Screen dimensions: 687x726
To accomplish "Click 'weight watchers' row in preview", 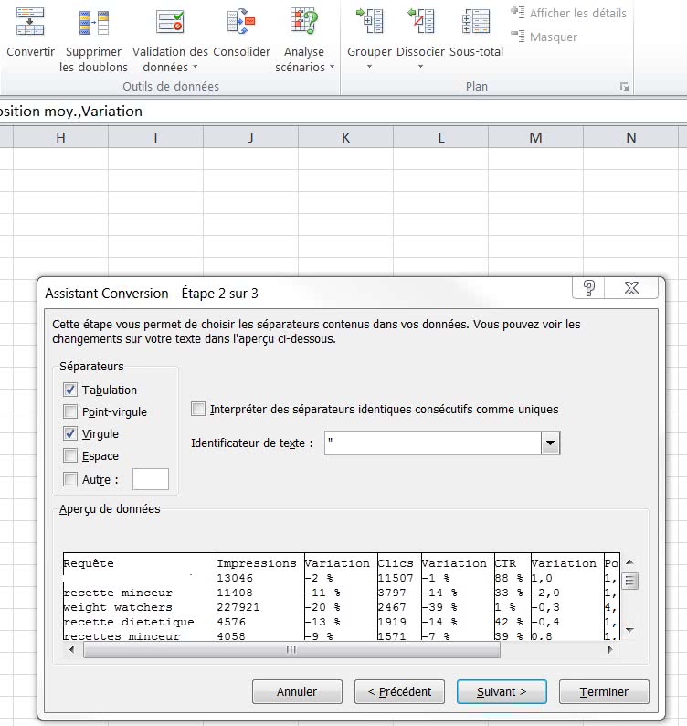I will pos(118,607).
